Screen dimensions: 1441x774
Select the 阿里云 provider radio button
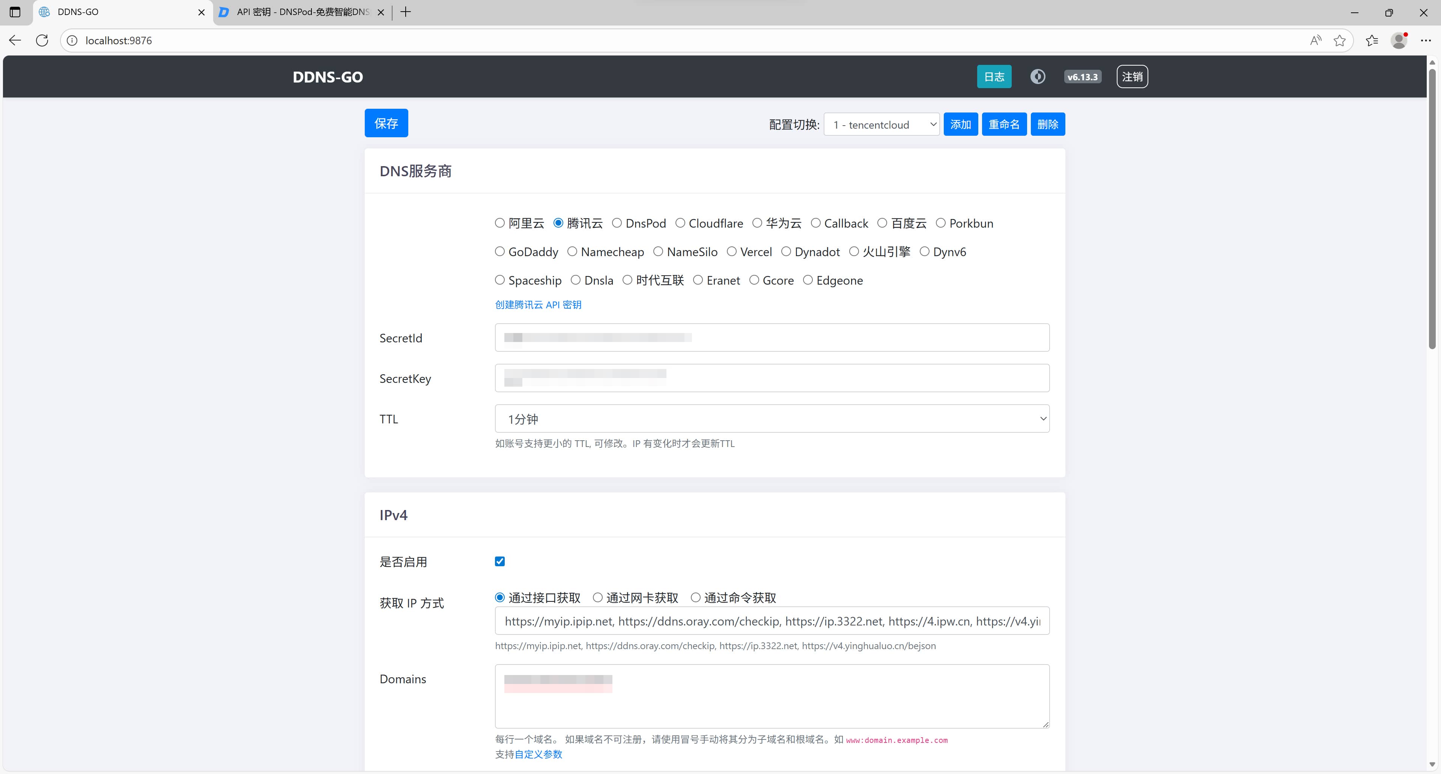tap(499, 223)
